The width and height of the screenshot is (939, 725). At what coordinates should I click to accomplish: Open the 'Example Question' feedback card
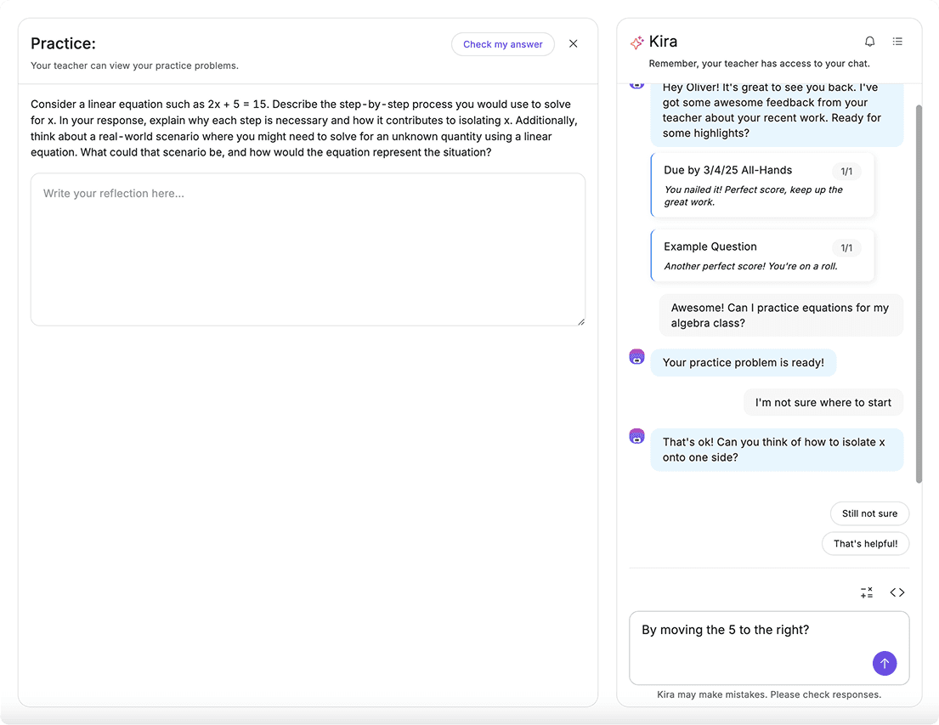[762, 255]
